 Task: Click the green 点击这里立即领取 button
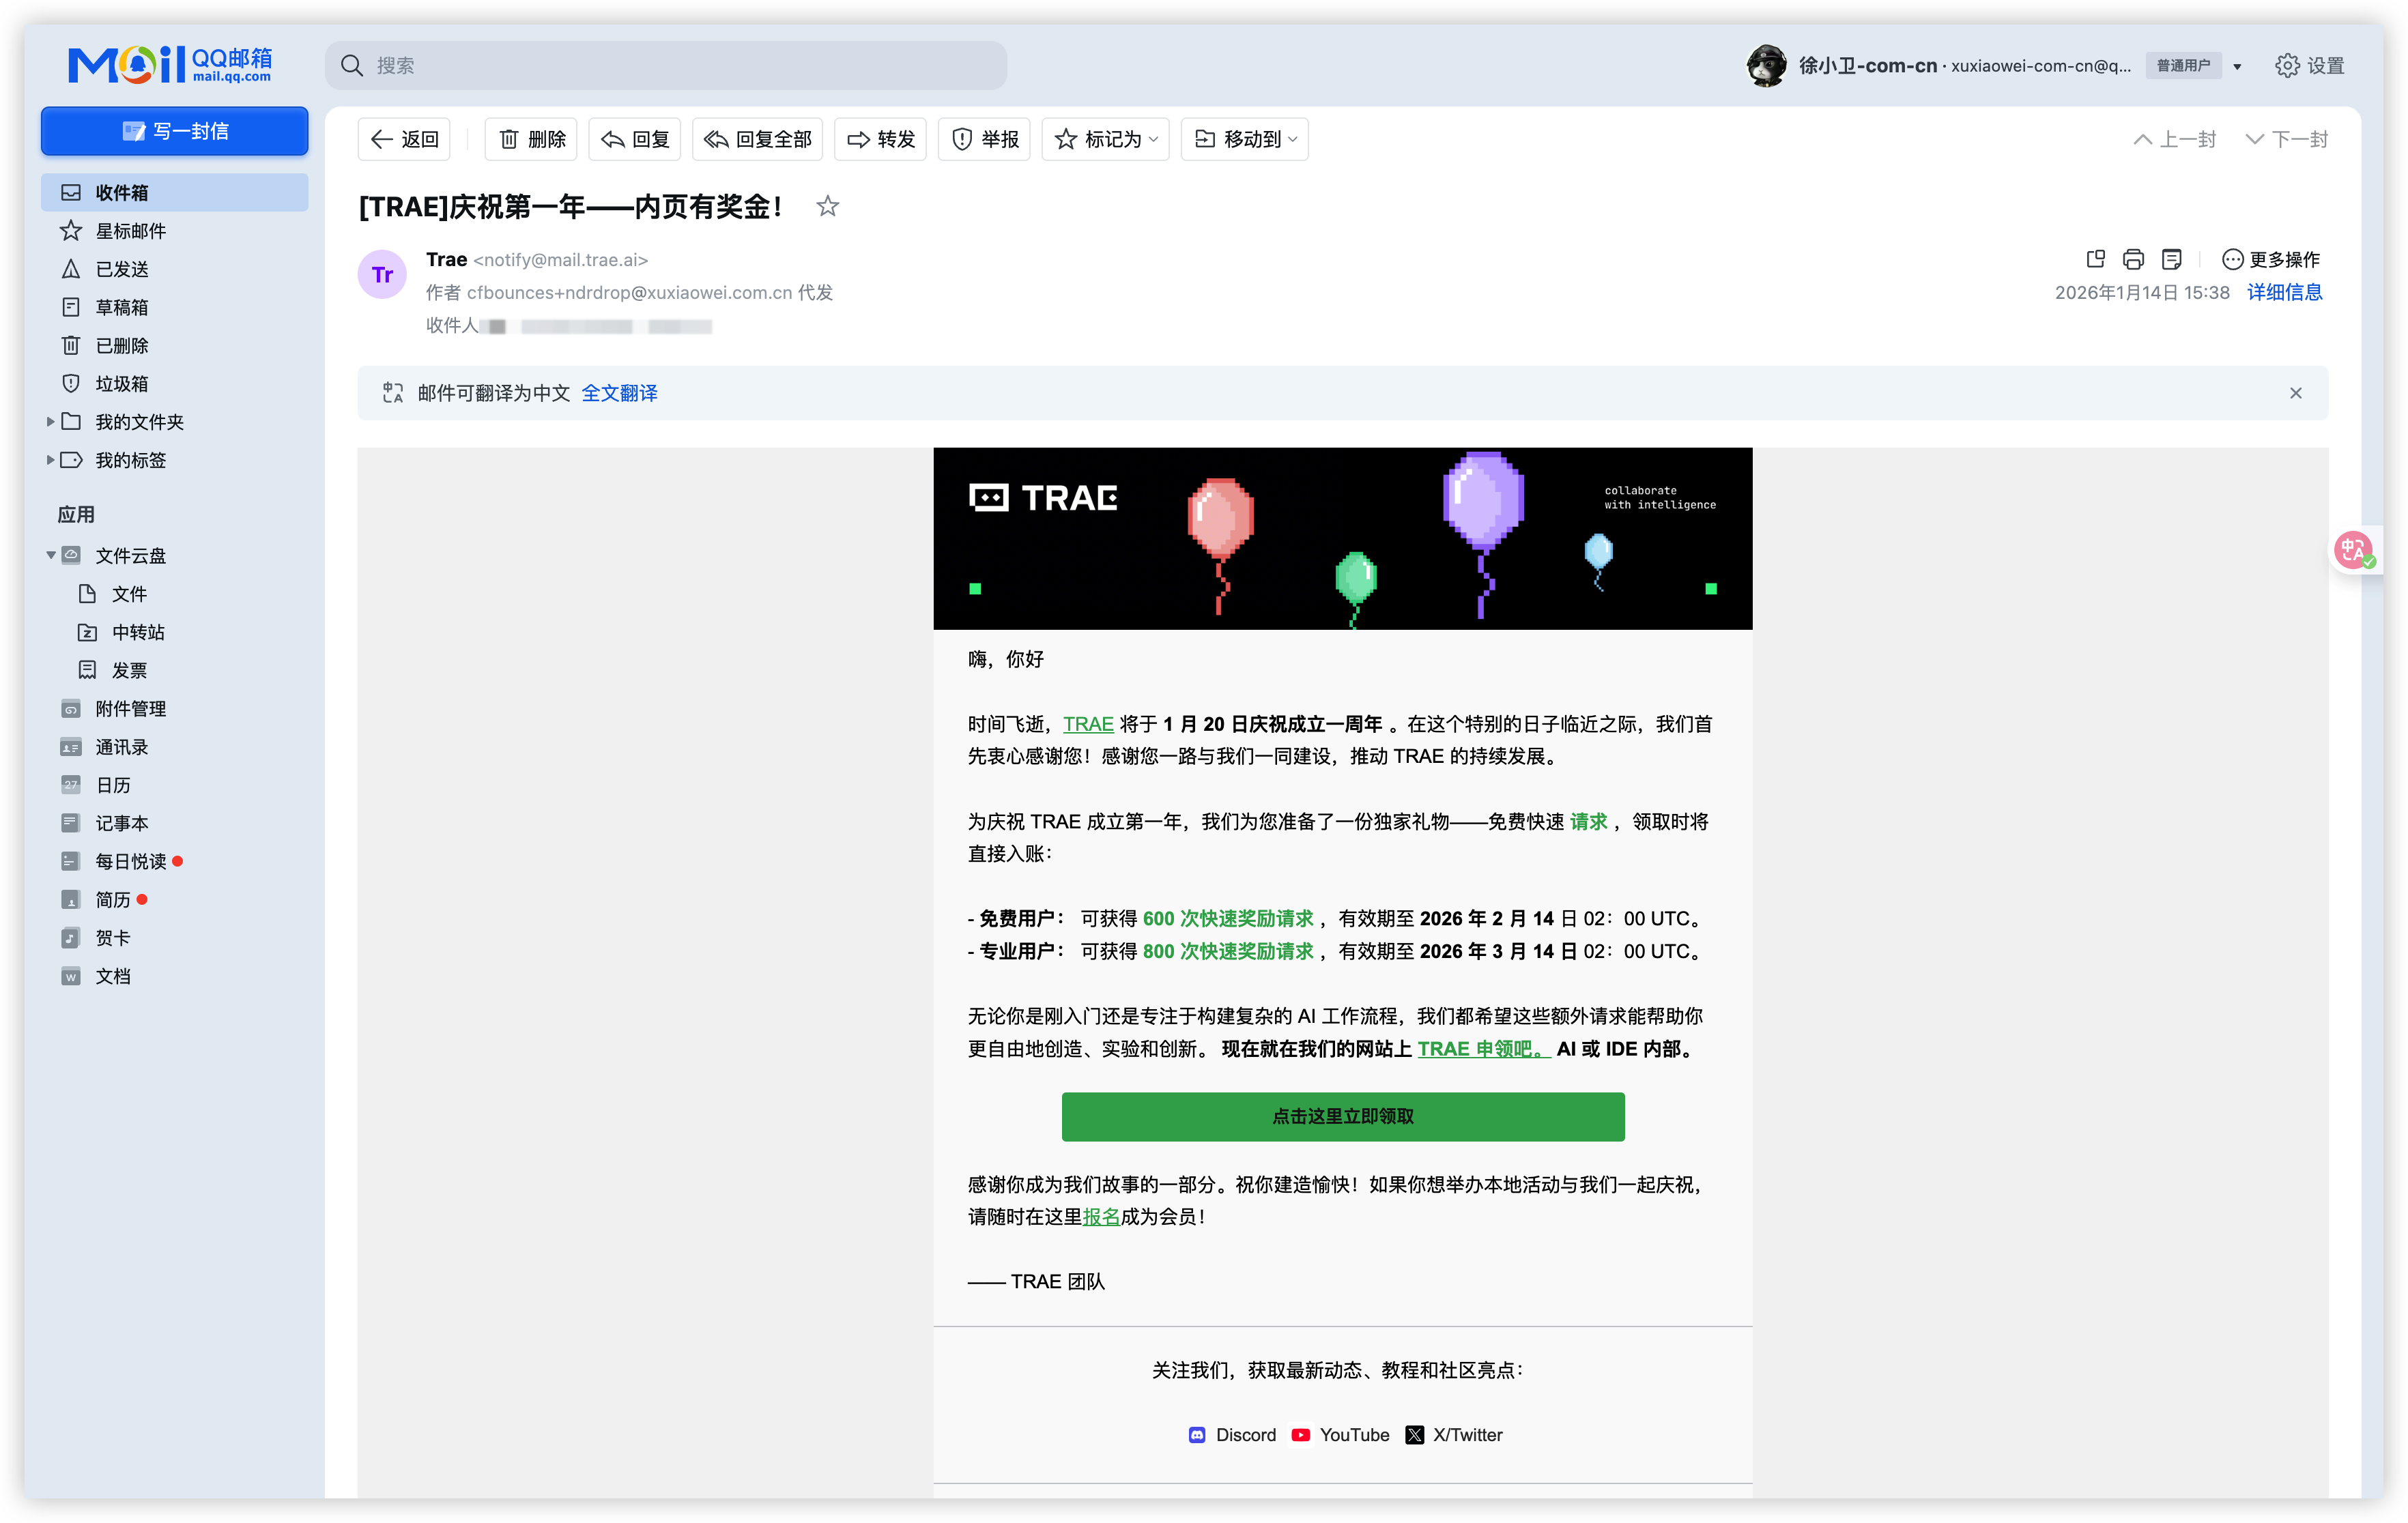(1342, 1116)
